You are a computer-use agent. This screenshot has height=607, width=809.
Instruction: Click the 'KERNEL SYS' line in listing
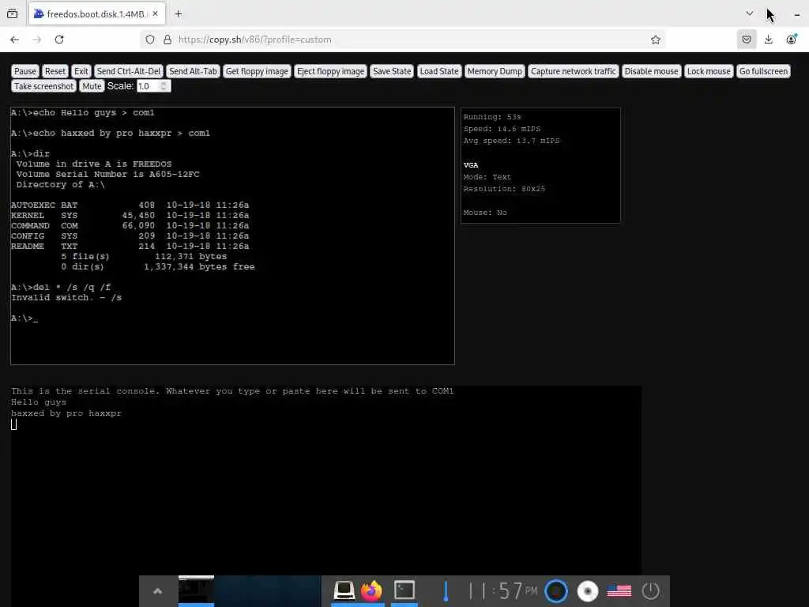coord(130,215)
